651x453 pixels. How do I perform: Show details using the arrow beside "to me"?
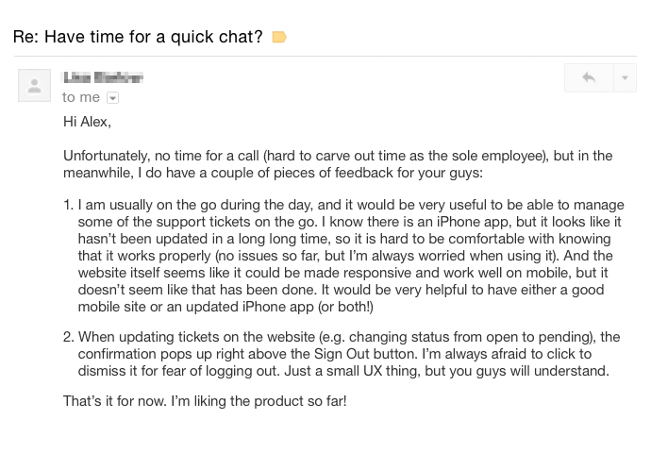113,97
